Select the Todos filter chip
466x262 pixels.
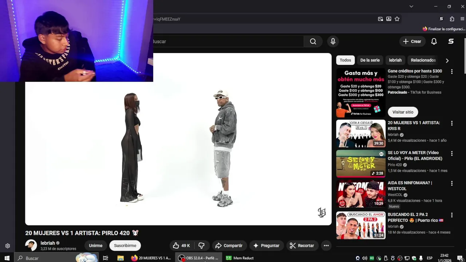[x=345, y=60]
